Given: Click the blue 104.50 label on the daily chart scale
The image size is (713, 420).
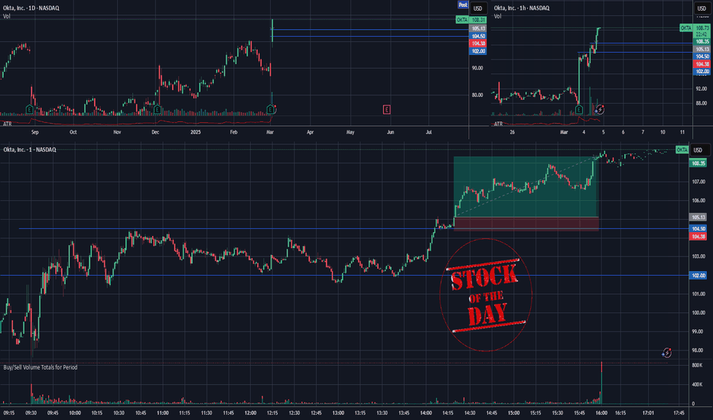Looking at the screenshot, I should click(x=478, y=37).
